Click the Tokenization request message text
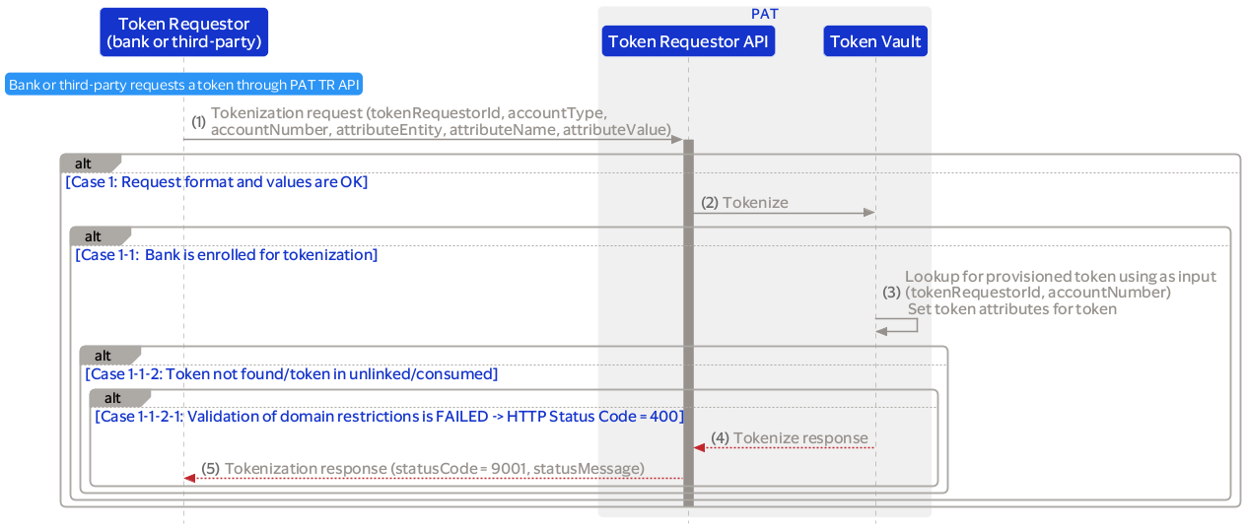Screen dimensions: 1246x529 (x=440, y=121)
